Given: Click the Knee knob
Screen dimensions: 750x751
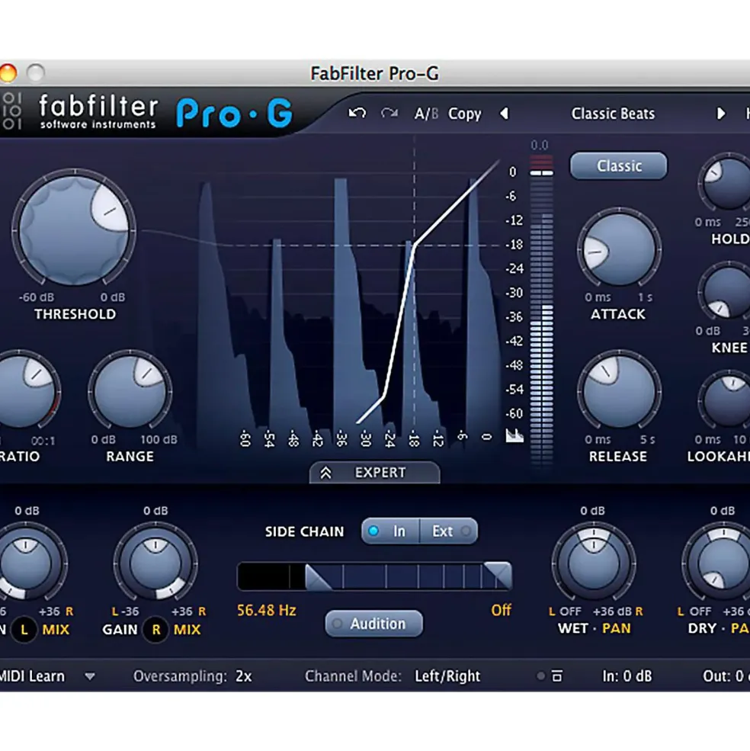Looking at the screenshot, I should [x=726, y=290].
